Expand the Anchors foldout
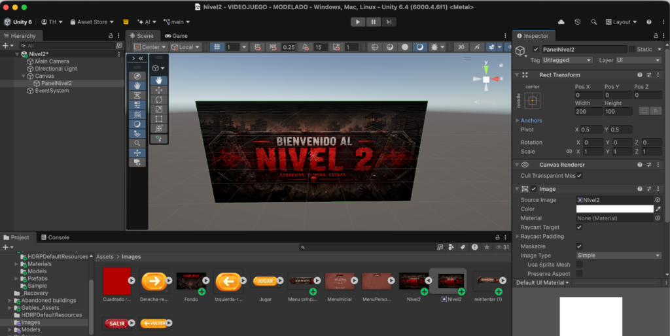Screen dimensions: 670x336 click(x=518, y=120)
